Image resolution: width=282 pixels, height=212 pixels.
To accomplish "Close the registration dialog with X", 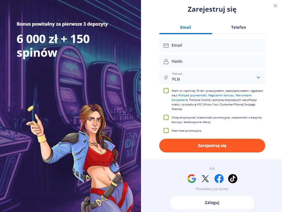I will click(x=275, y=6).
